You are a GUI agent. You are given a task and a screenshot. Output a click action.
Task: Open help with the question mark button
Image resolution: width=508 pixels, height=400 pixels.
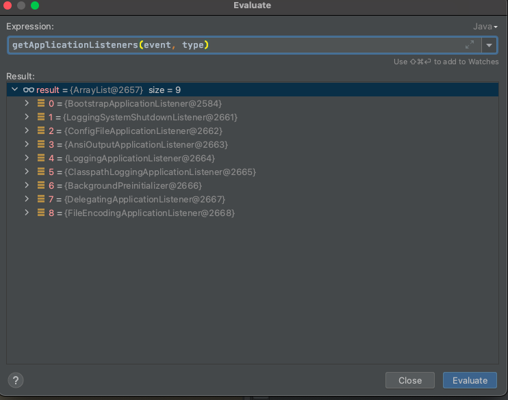pos(16,380)
